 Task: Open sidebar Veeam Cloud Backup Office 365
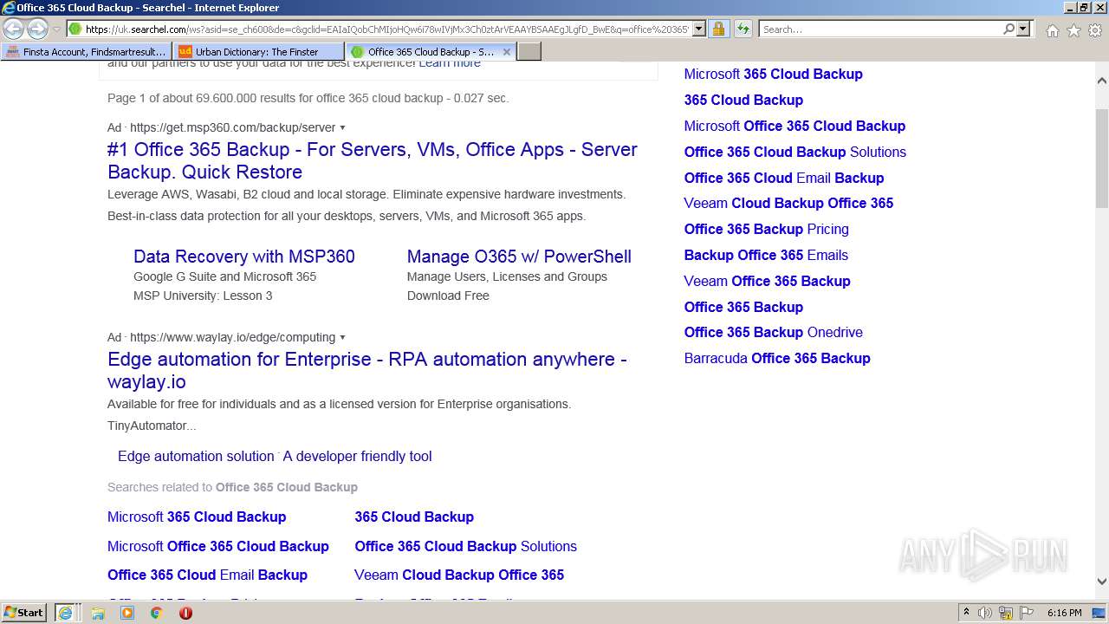(x=788, y=203)
